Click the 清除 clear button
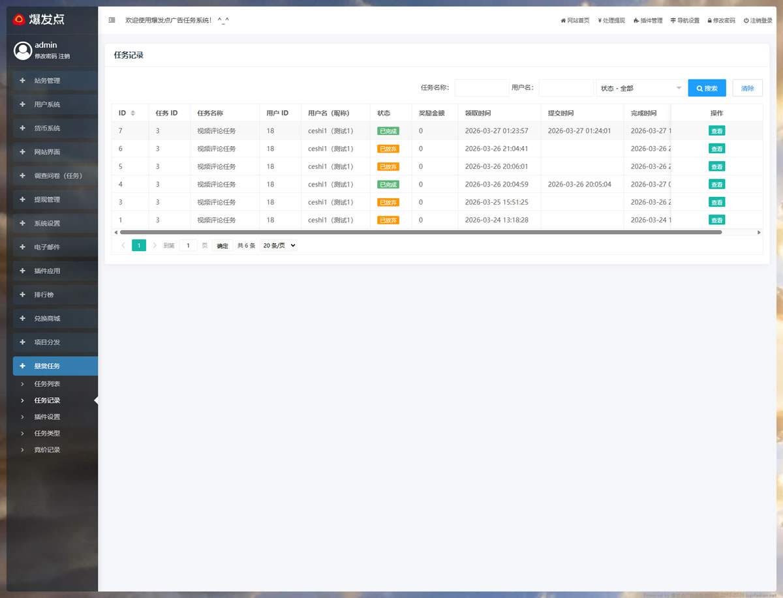 tap(747, 88)
